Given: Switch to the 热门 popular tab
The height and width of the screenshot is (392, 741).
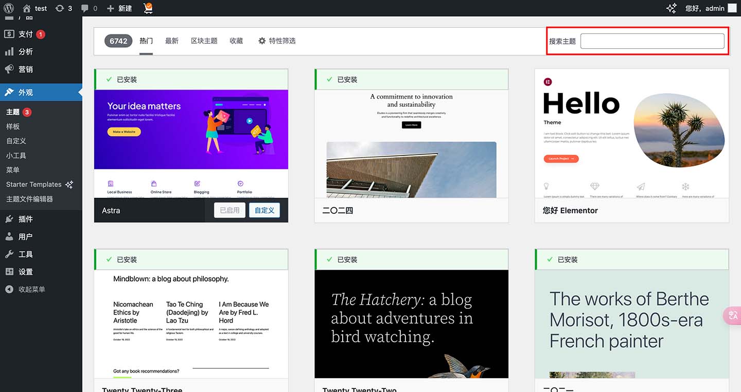Looking at the screenshot, I should pos(146,41).
